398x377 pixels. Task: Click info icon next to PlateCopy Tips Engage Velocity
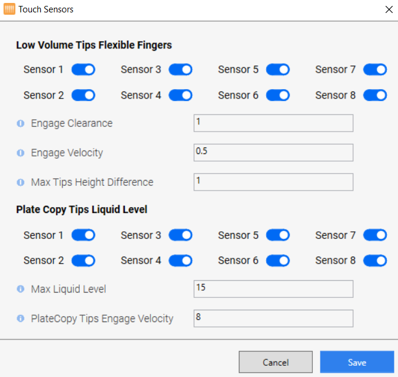(21, 319)
